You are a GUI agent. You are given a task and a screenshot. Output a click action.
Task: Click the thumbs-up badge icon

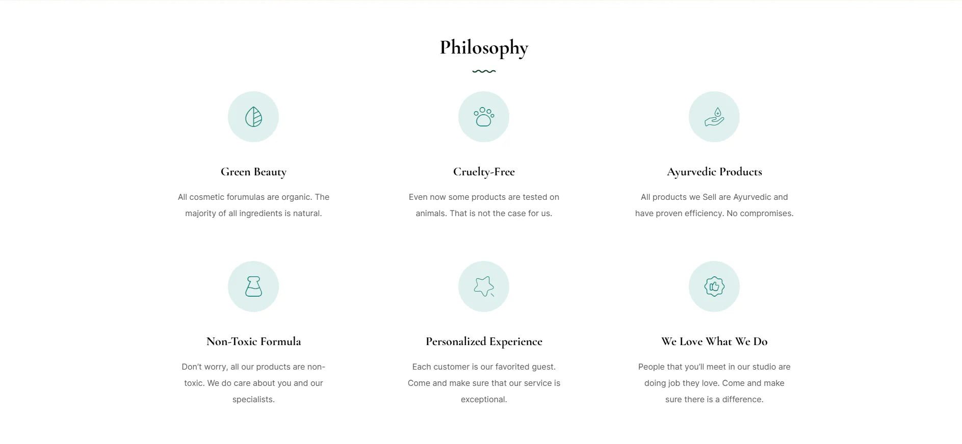(714, 286)
